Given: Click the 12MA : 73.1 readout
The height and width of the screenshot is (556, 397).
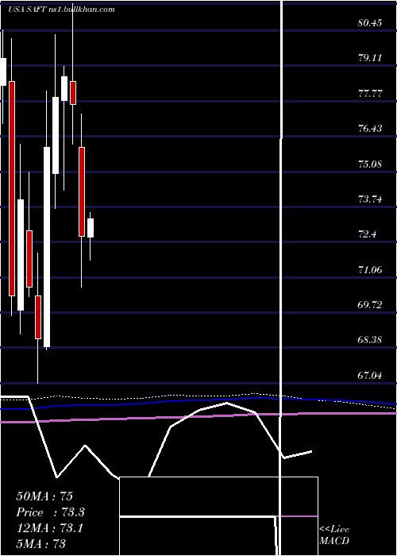Looking at the screenshot, I should tap(49, 528).
